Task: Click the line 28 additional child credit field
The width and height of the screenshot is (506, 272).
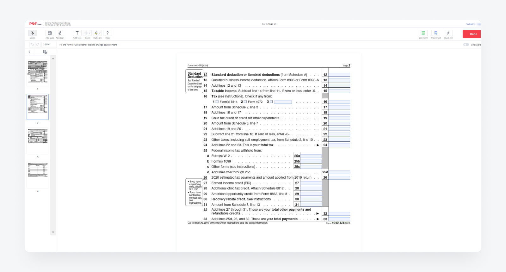Action: point(311,189)
